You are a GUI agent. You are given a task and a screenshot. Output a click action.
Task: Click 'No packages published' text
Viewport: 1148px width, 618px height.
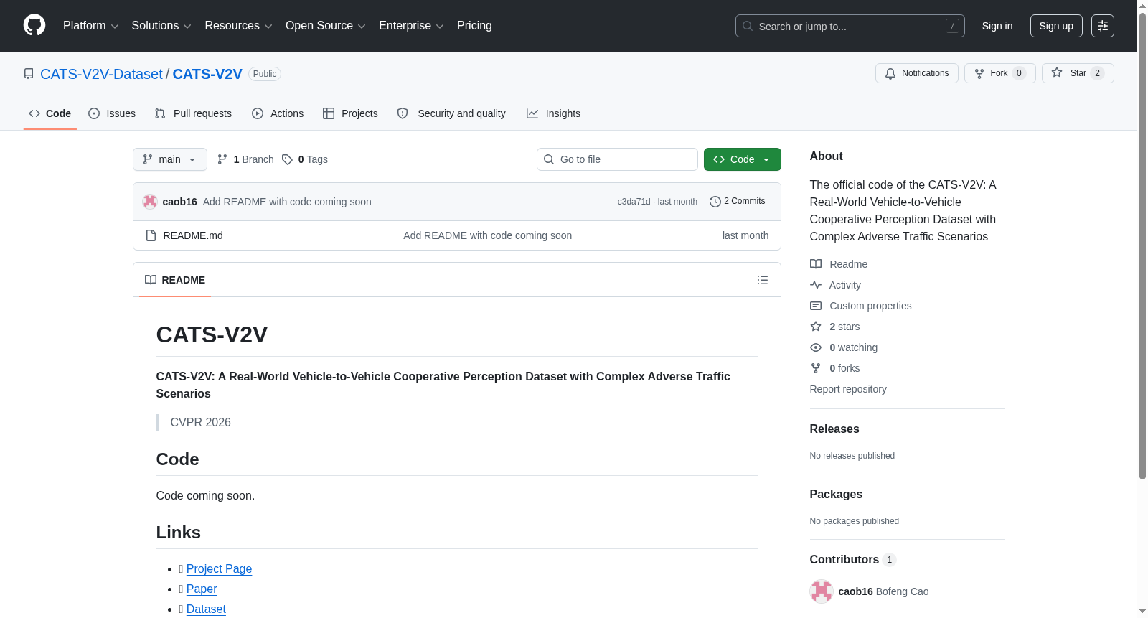point(855,521)
